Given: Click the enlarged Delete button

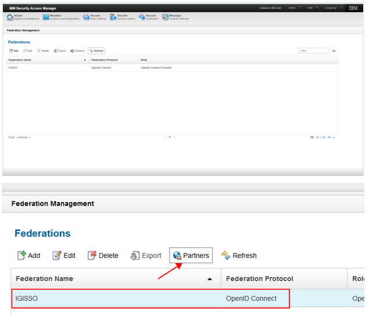Looking at the screenshot, I should (103, 256).
